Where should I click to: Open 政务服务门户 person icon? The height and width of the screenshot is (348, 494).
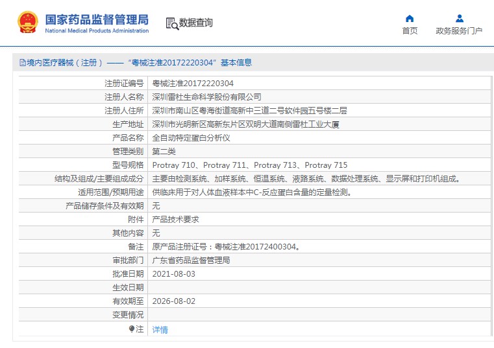click(x=460, y=19)
